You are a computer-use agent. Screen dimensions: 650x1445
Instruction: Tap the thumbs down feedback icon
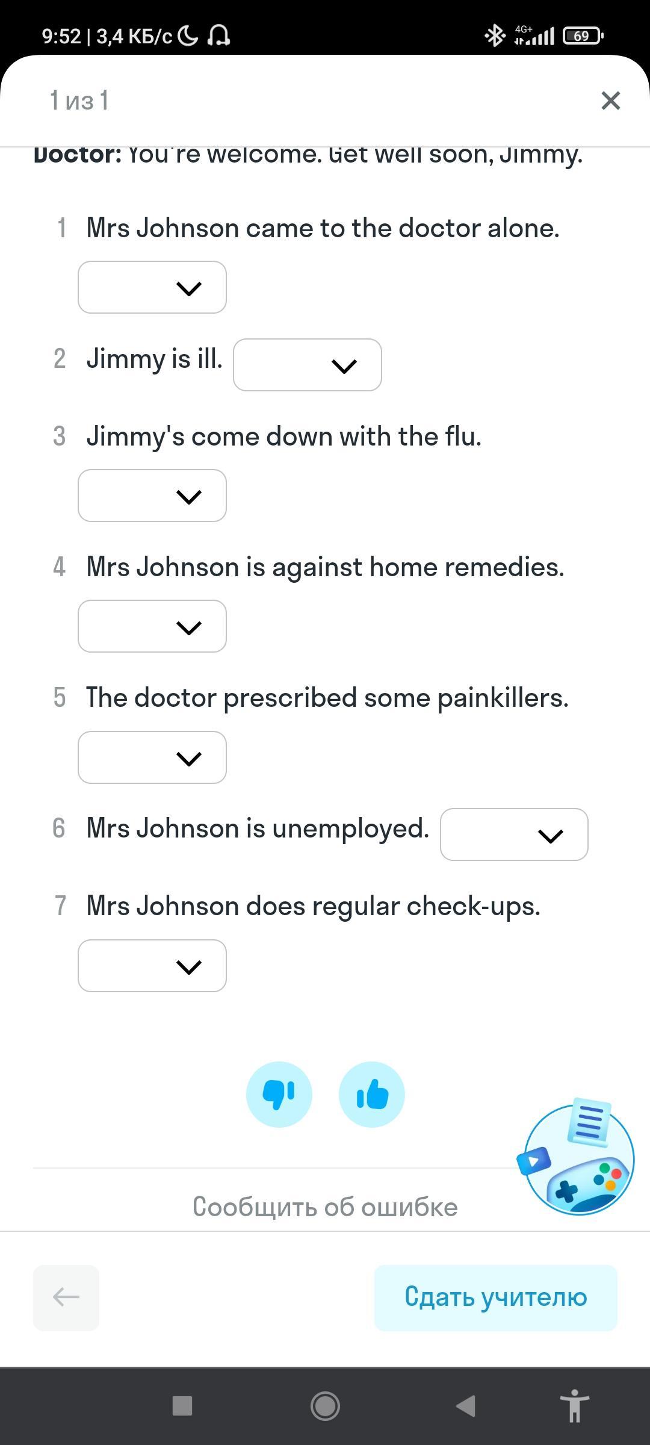point(279,1094)
